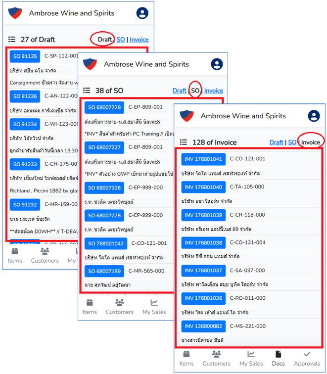This screenshot has height=374, width=327.
Task: Switch to Draft link in Invoice screen
Action: (276, 142)
